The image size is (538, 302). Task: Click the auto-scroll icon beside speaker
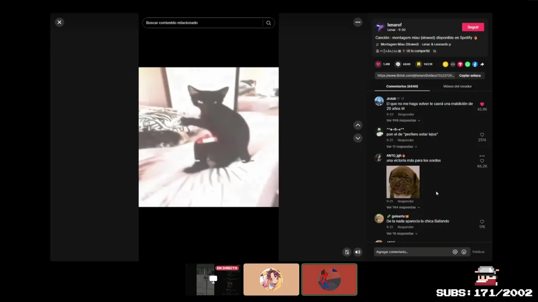click(347, 252)
